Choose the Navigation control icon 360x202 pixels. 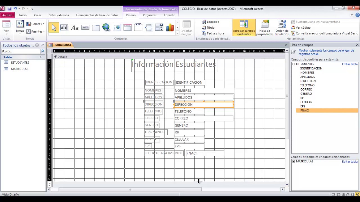127,27
